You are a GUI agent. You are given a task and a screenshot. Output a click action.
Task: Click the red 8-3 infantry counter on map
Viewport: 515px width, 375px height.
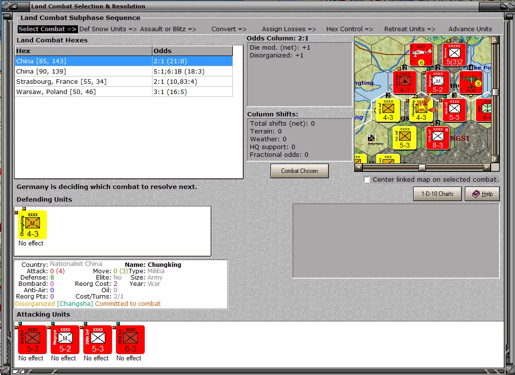click(x=438, y=138)
